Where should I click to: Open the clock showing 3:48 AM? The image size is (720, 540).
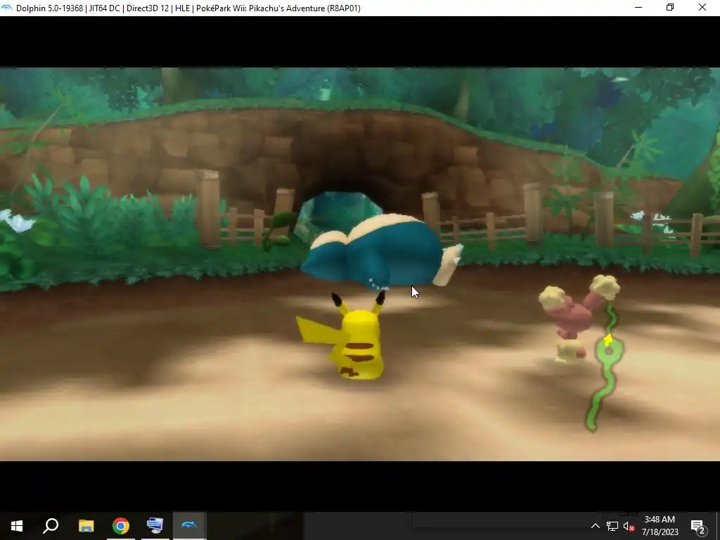[660, 526]
